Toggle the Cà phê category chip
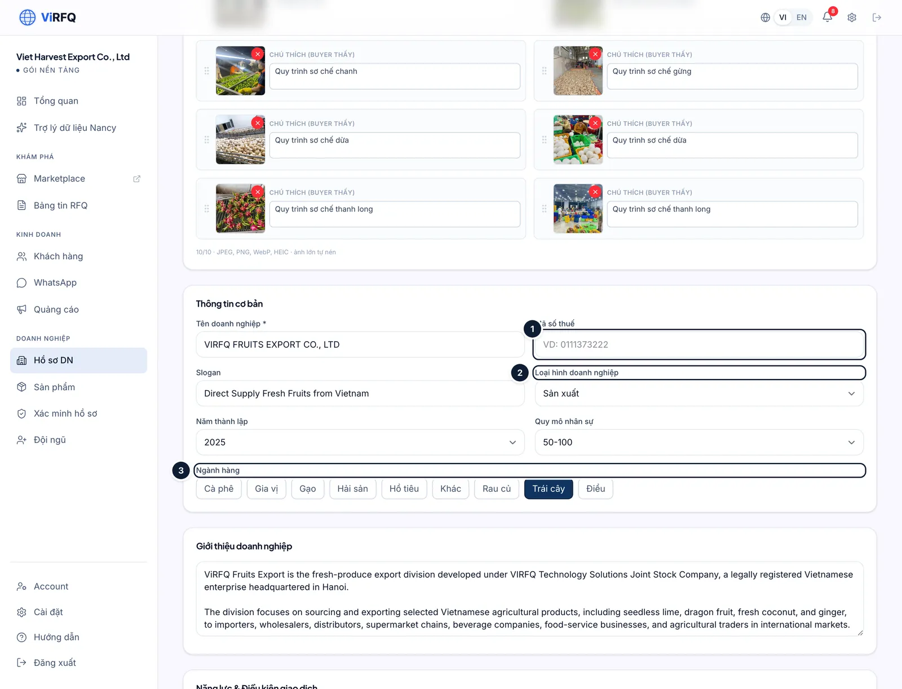 click(x=219, y=489)
